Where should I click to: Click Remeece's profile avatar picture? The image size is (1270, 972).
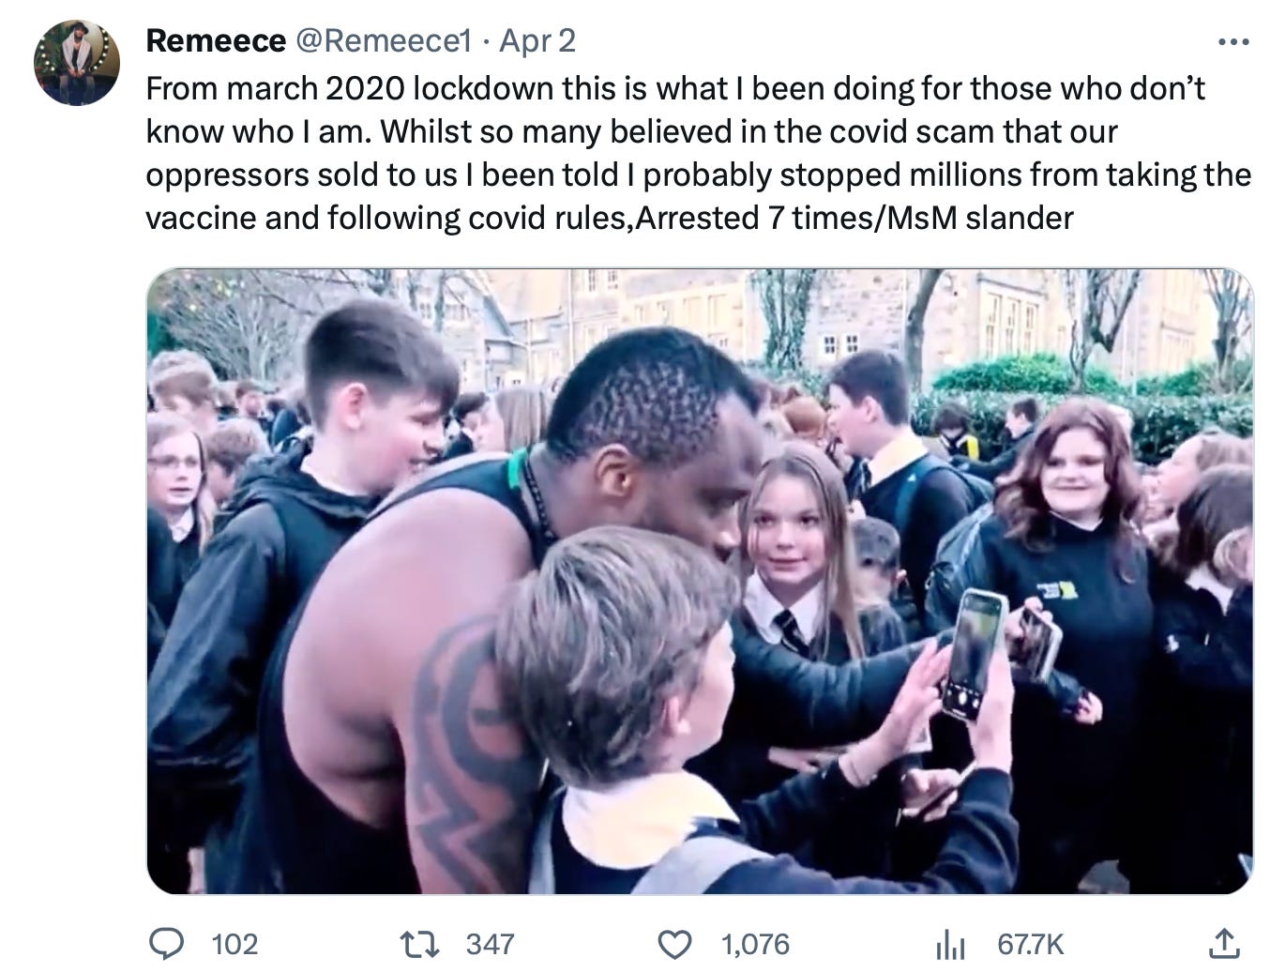77,63
